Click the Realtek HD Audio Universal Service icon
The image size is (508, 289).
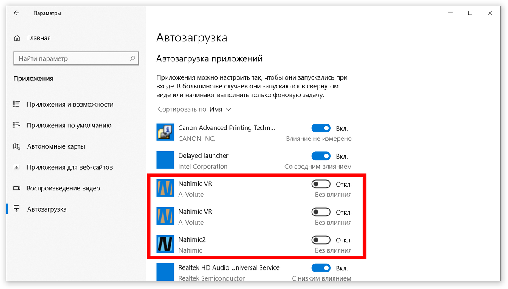click(165, 272)
